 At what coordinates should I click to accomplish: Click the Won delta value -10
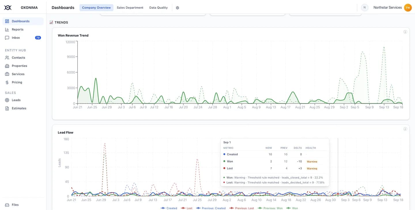(300, 162)
